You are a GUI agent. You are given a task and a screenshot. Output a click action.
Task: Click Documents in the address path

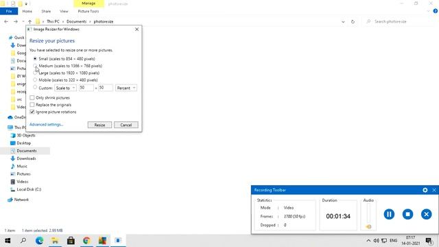[76, 21]
